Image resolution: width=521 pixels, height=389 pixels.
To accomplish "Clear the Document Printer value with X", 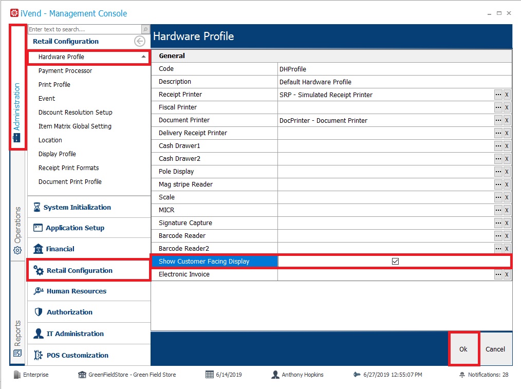I will 507,120.
